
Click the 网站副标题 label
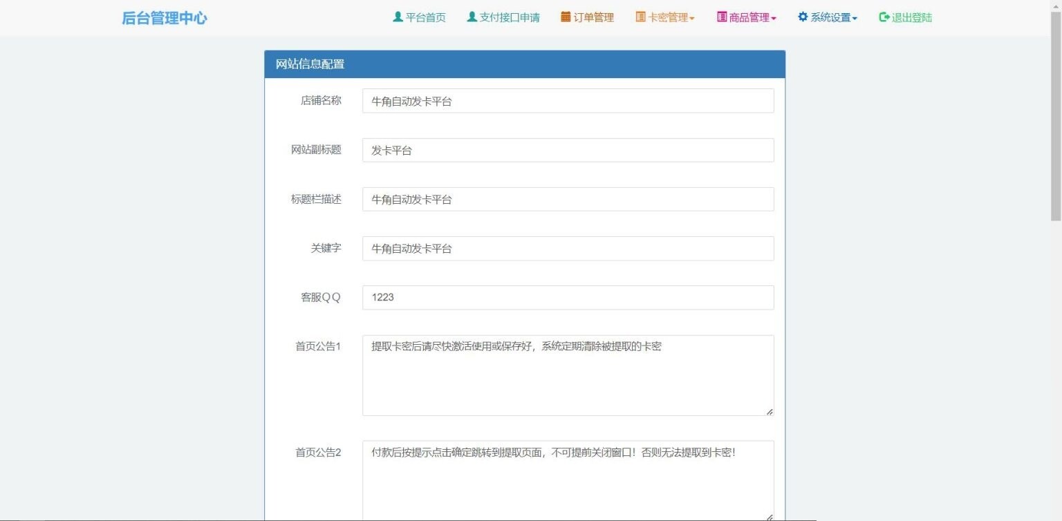coord(316,149)
